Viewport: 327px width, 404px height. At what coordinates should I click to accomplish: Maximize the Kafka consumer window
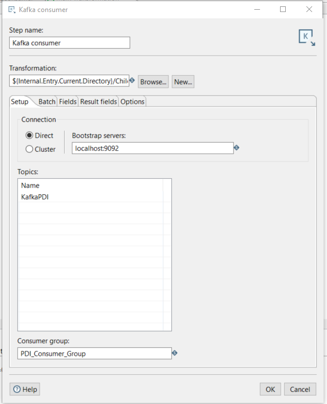[283, 10]
